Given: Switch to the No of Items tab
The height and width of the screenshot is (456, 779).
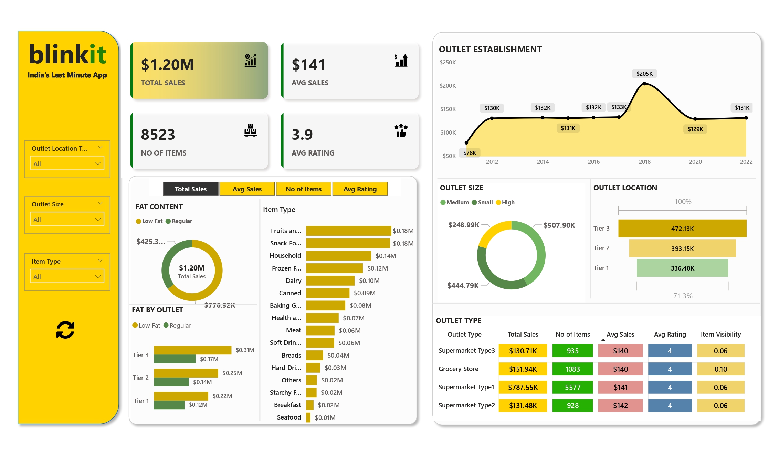Looking at the screenshot, I should coord(303,189).
